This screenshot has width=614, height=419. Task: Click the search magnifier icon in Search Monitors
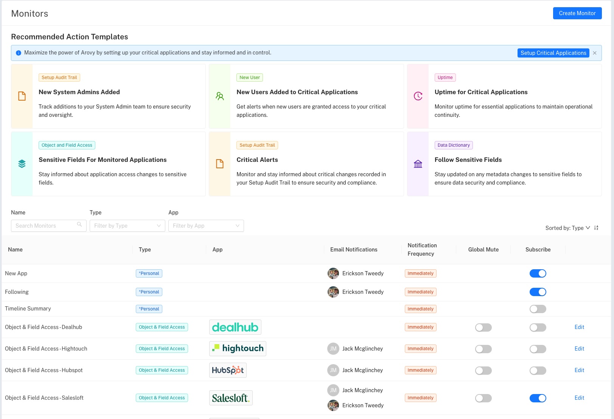point(79,225)
